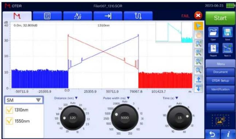Click the Menu header

coord(221,64)
